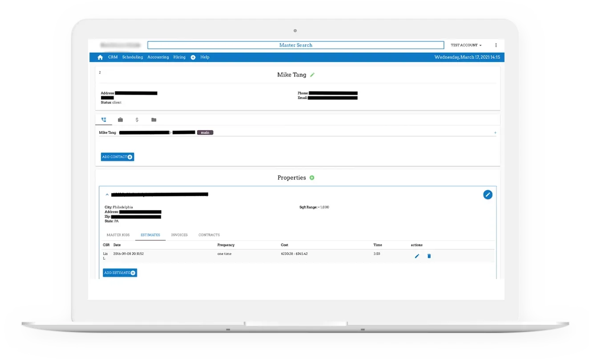Edit the property with blue pencil button
589x359 pixels.
click(x=488, y=195)
